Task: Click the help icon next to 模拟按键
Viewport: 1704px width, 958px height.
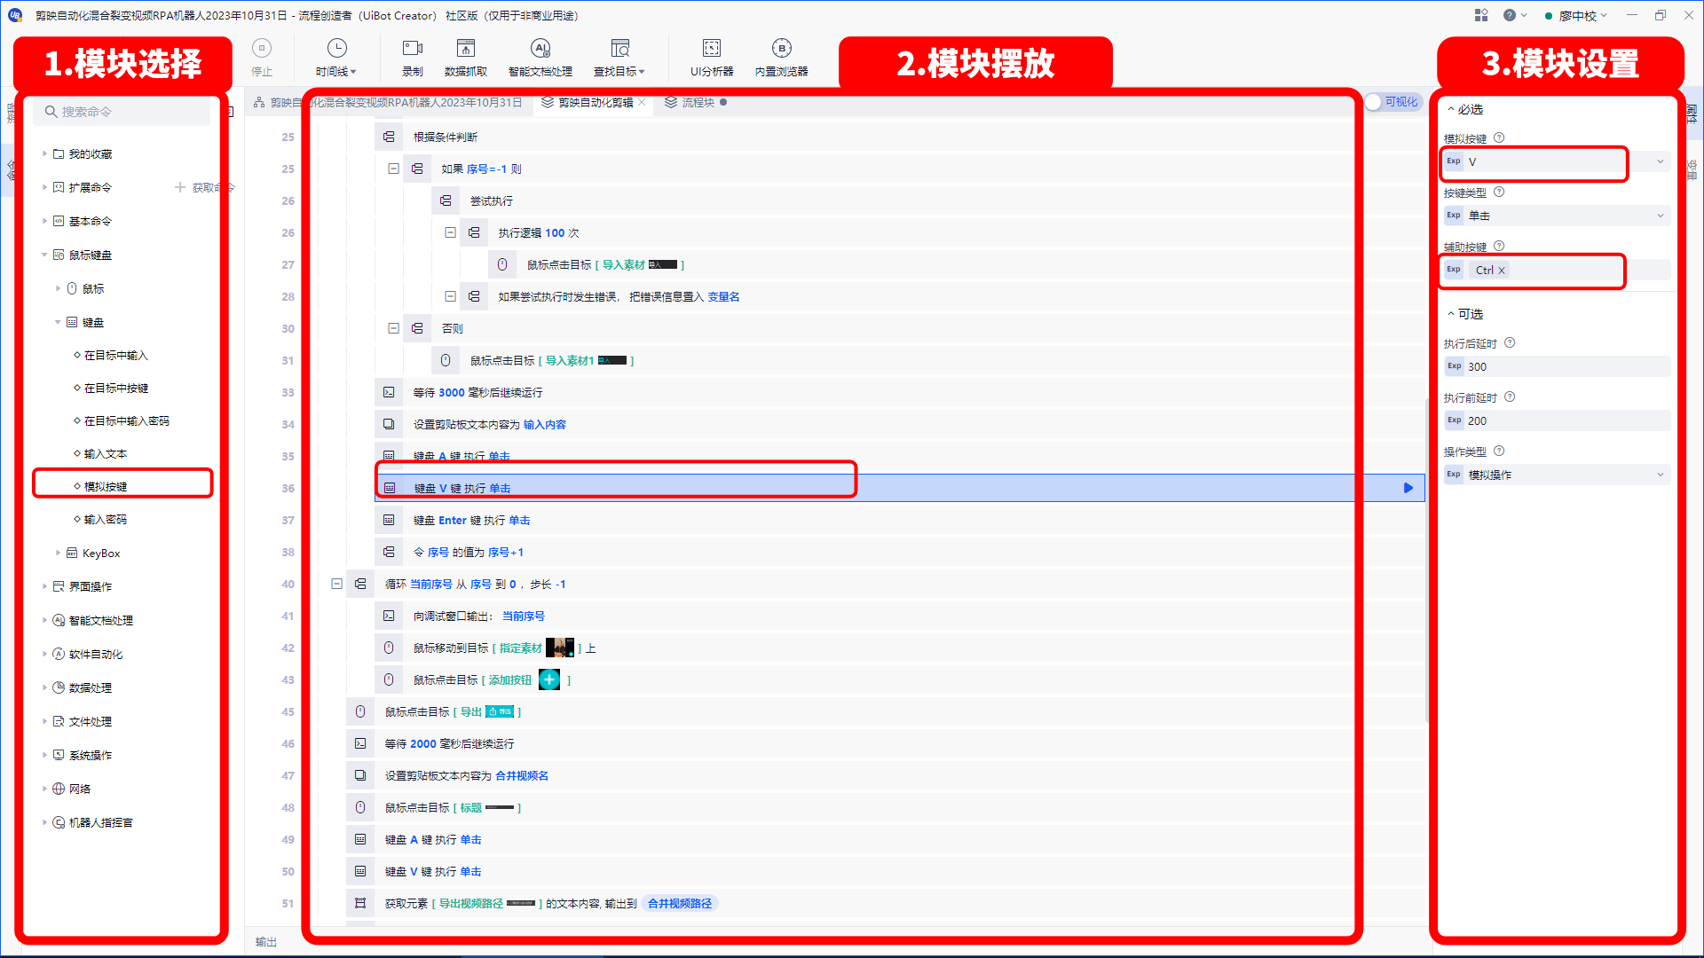Action: (x=1499, y=137)
